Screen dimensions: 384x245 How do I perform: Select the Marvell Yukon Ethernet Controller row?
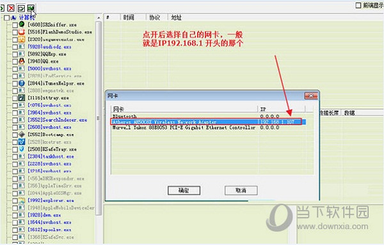(208, 128)
